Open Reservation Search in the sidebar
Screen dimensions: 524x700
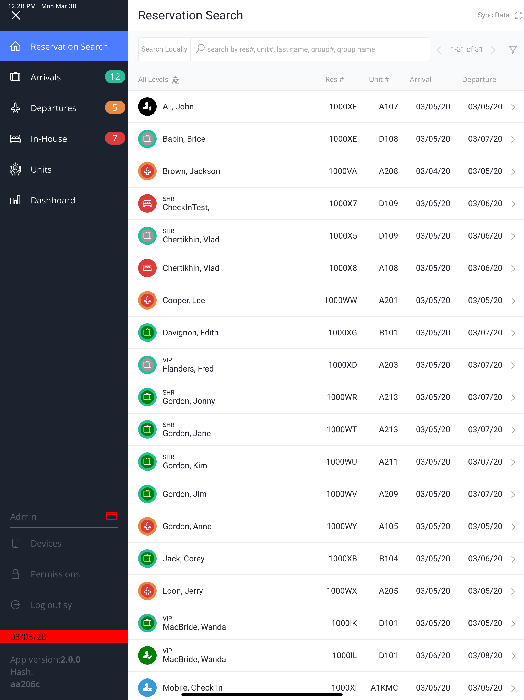coord(64,46)
